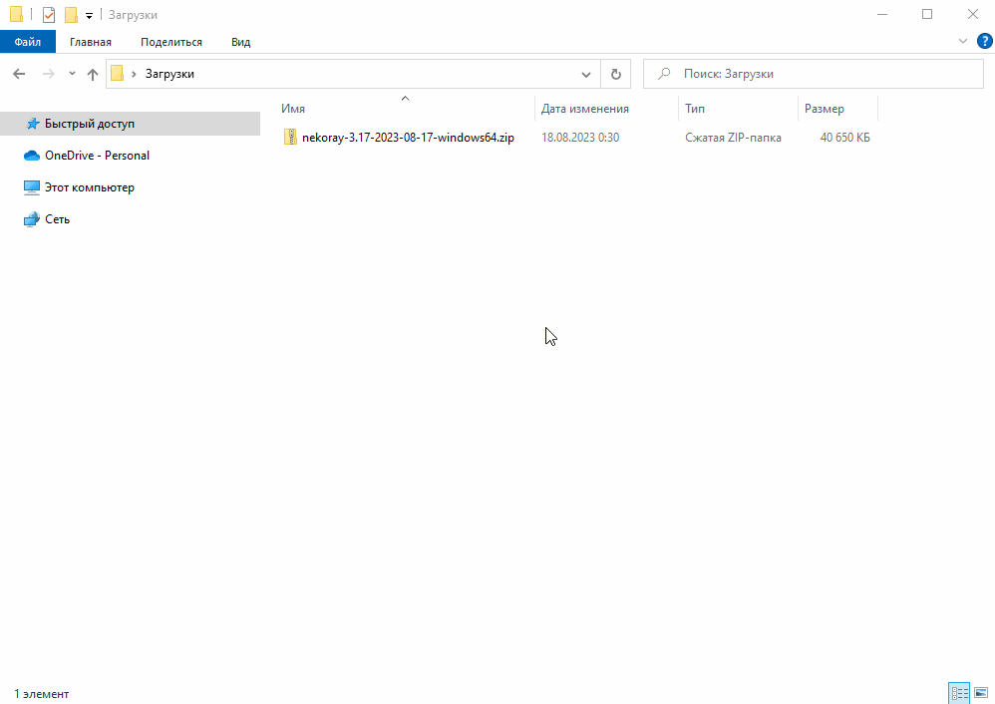Expand the ribbon with the chevron
The width and height of the screenshot is (995, 704).
(x=963, y=41)
